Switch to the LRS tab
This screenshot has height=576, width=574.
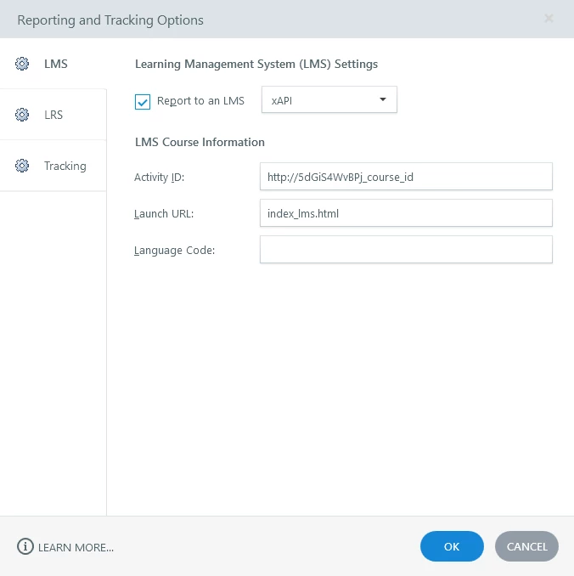(53, 115)
